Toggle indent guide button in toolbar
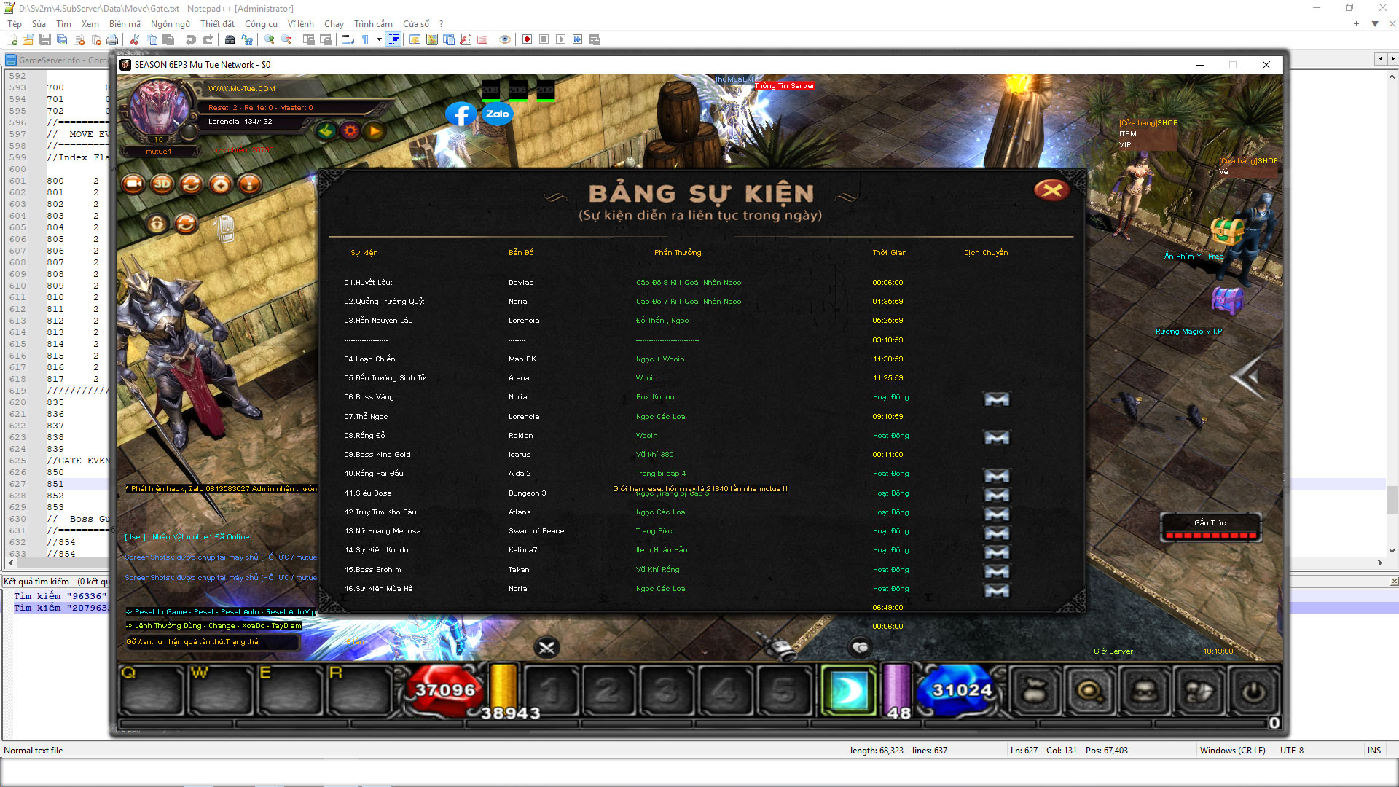1399x787 pixels. point(394,39)
